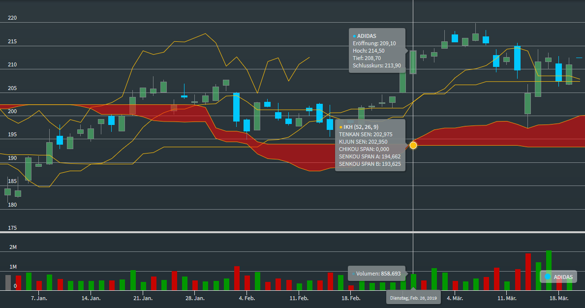Click the Schlusskurs: 213,90 line in tooltip
Image resolution: width=585 pixels, height=308 pixels.
376,65
